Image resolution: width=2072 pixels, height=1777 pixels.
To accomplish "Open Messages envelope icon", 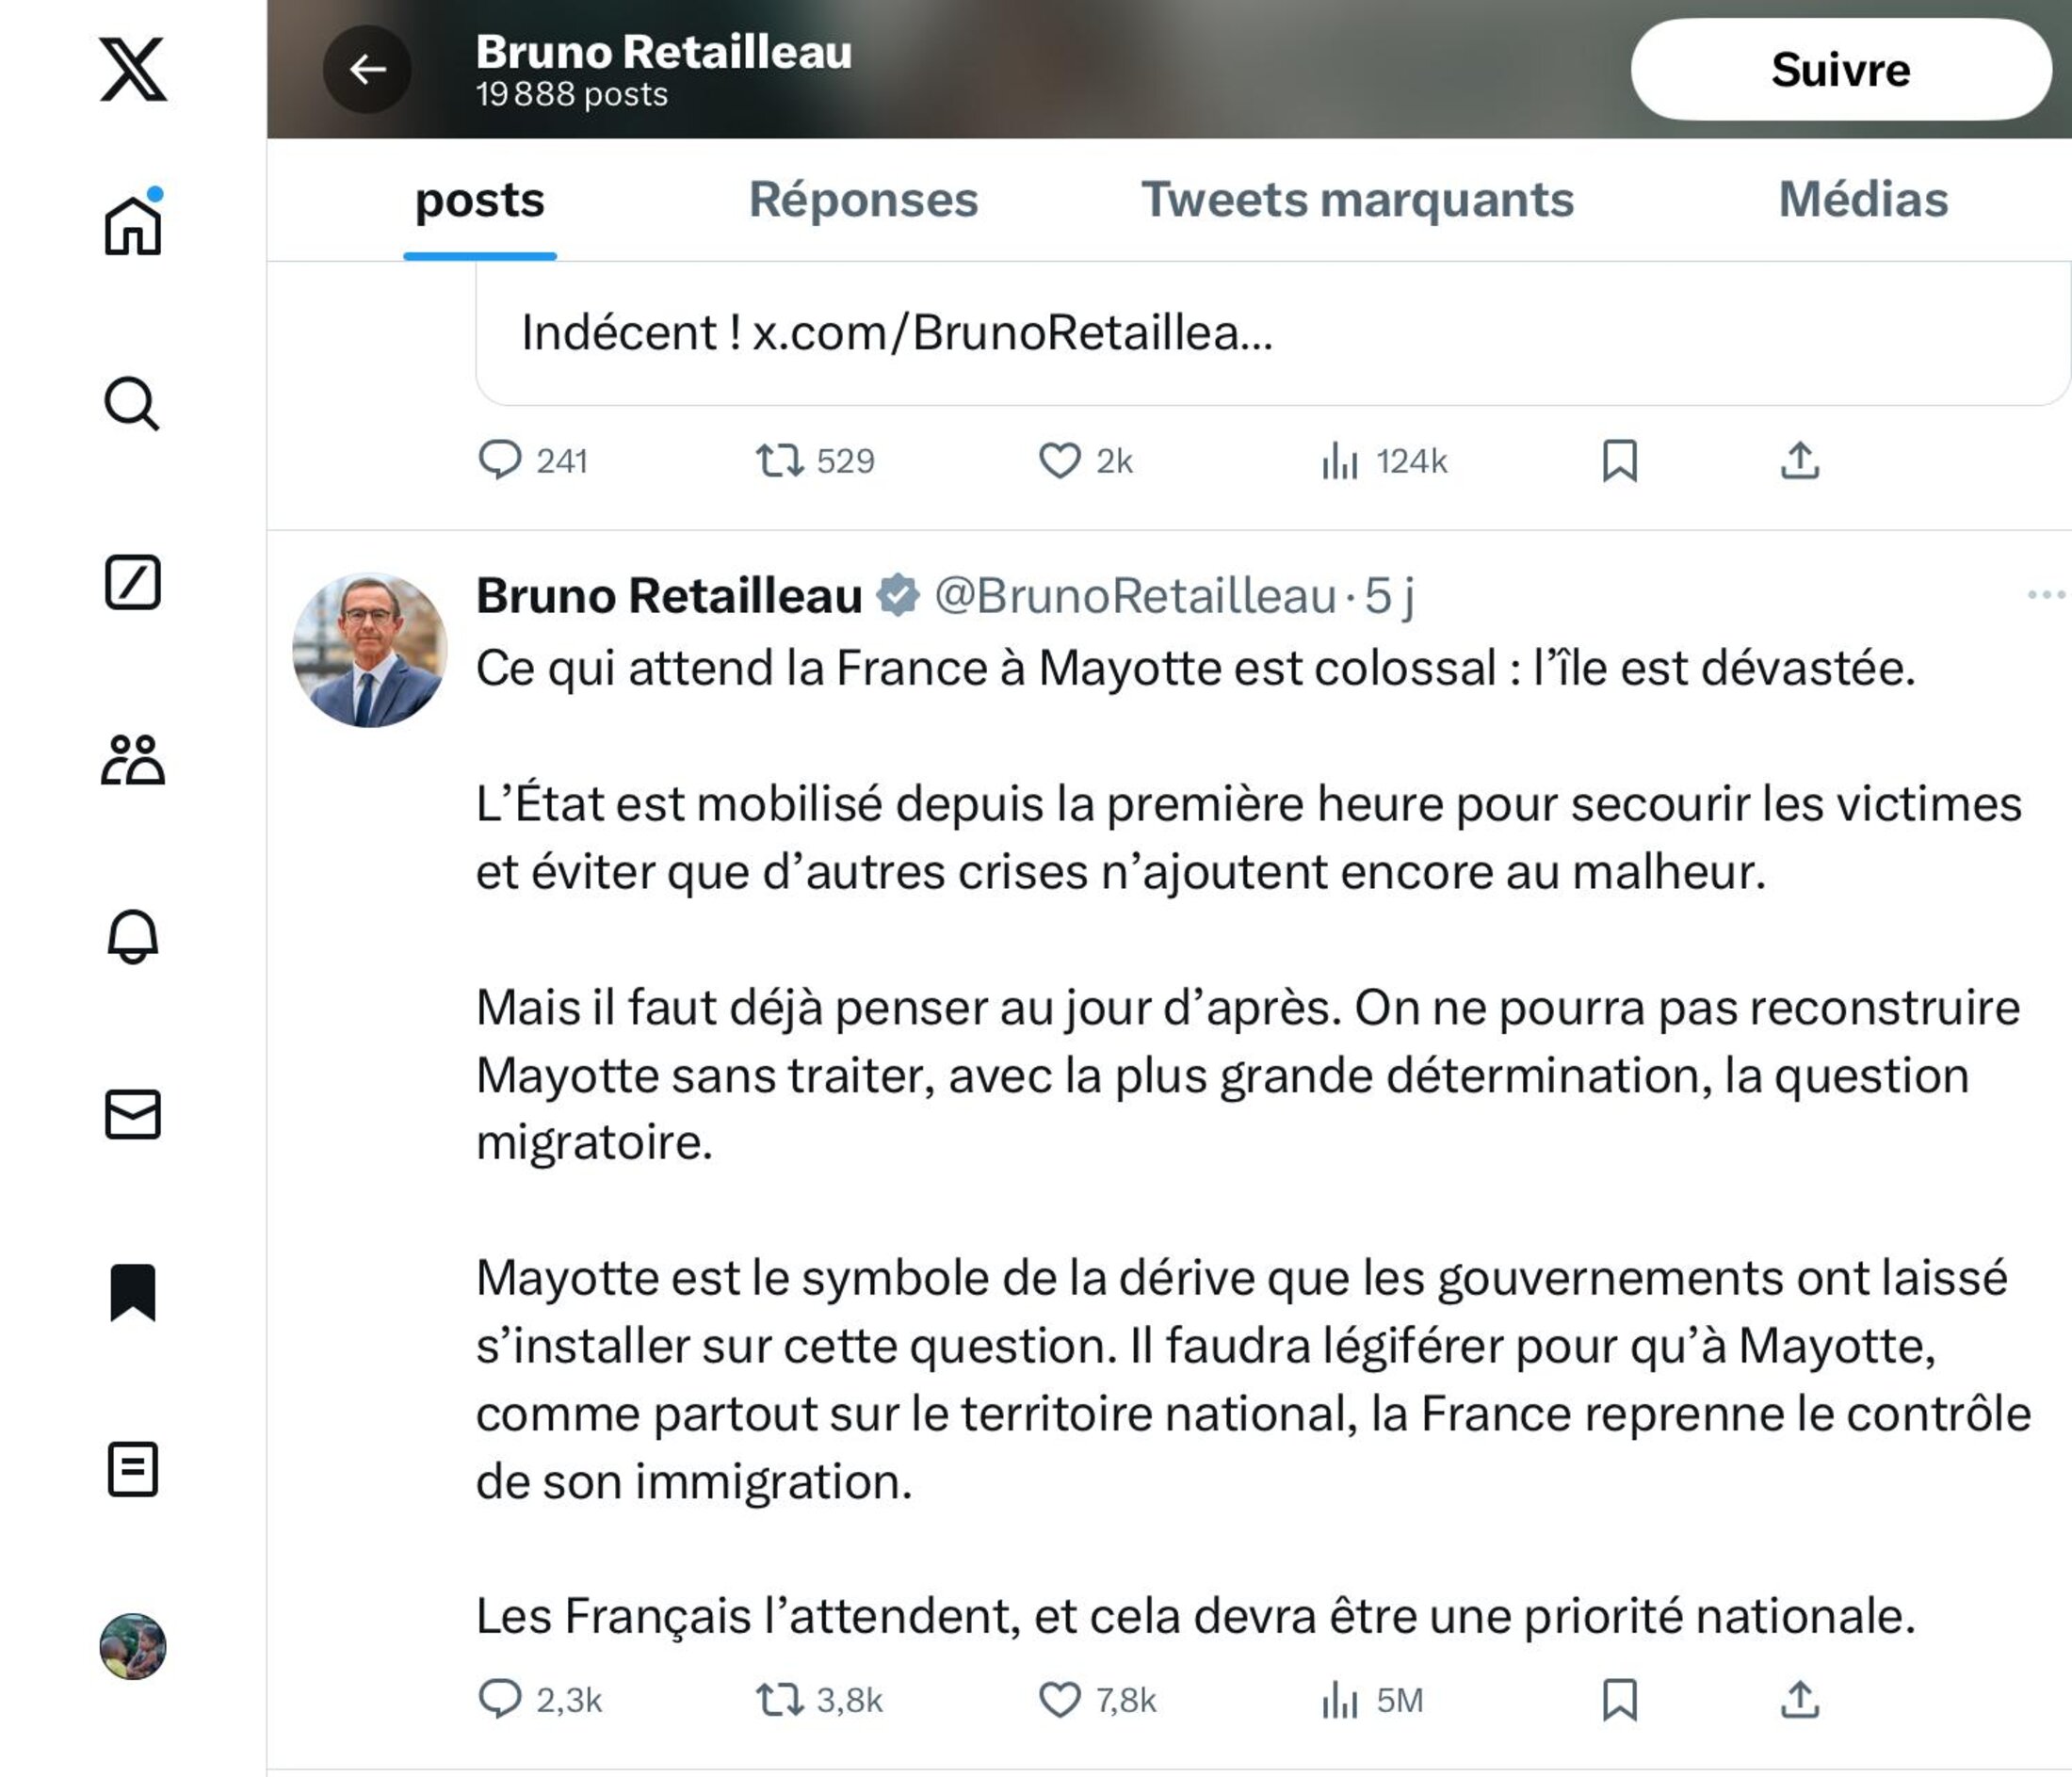I will [x=133, y=1114].
